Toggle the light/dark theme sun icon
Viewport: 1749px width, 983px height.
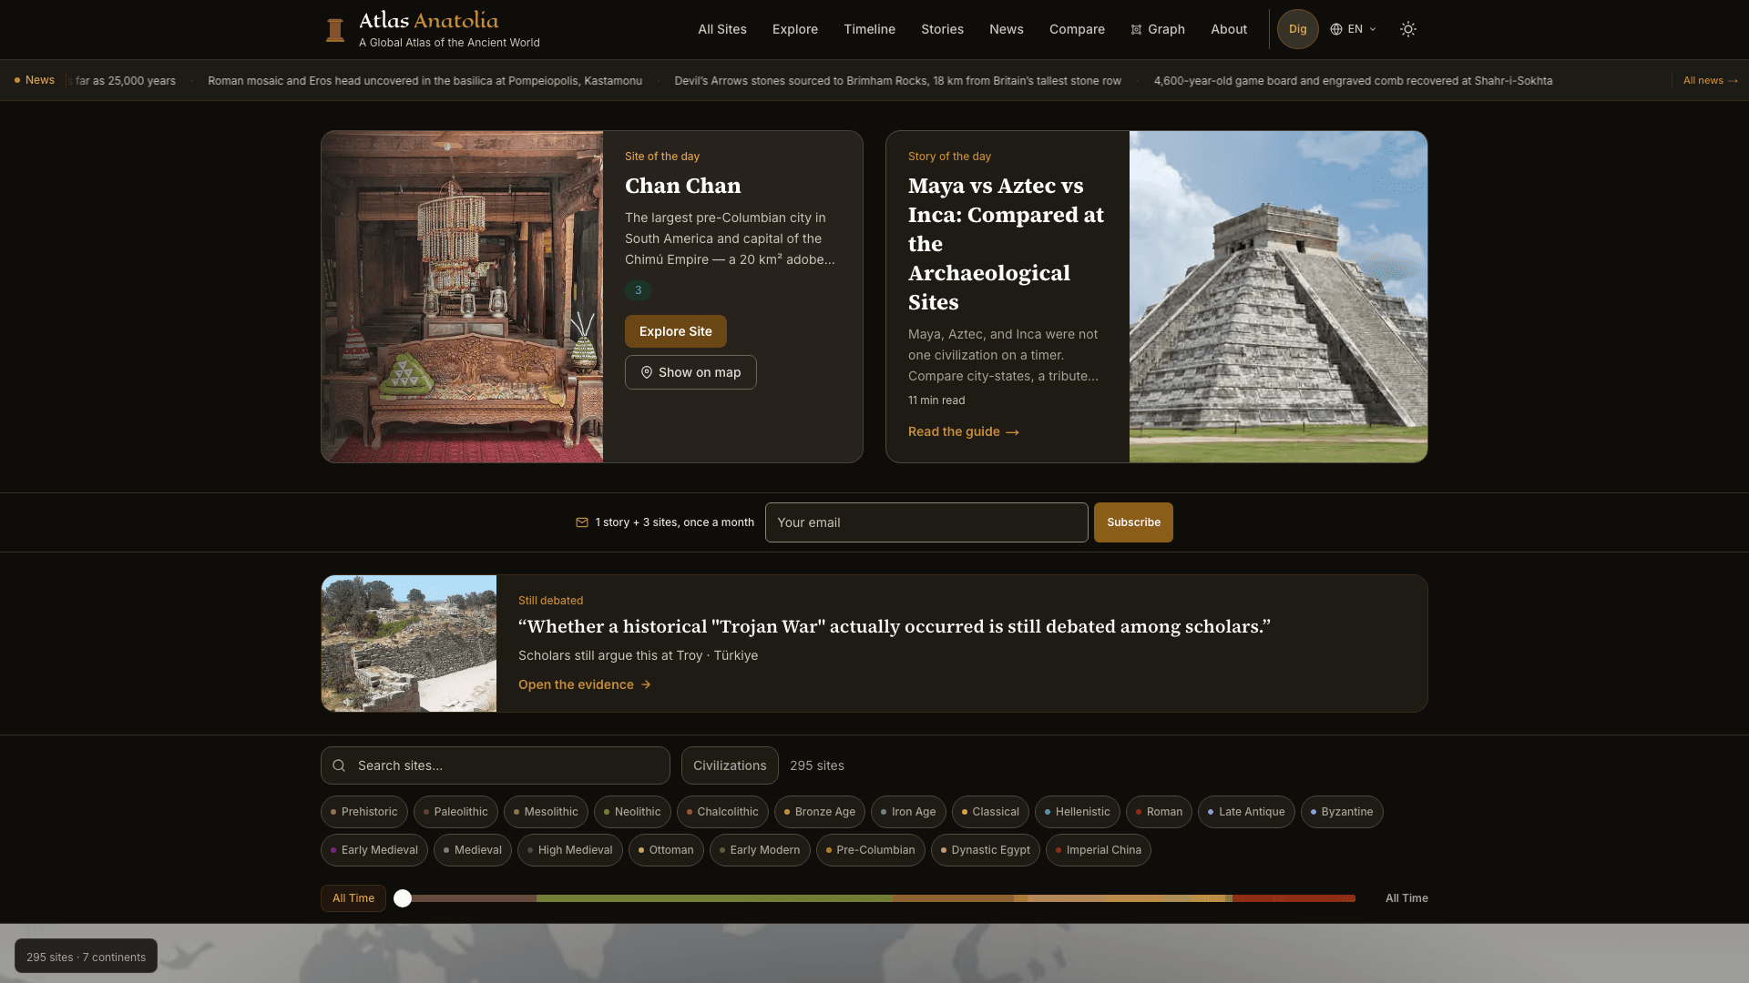(1407, 29)
